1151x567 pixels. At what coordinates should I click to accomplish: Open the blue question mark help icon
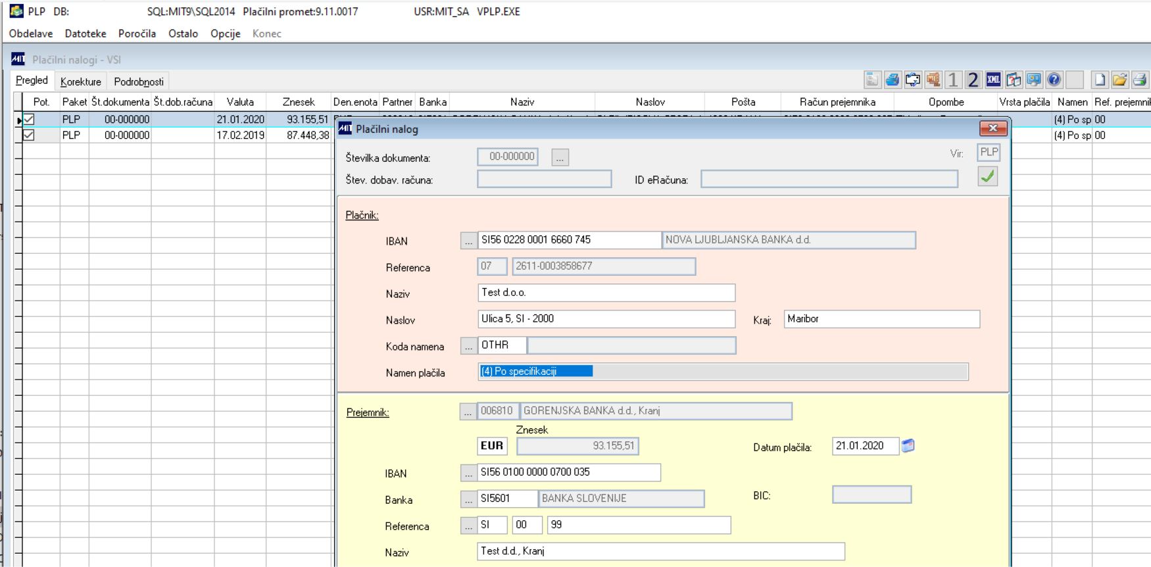[x=1054, y=80]
